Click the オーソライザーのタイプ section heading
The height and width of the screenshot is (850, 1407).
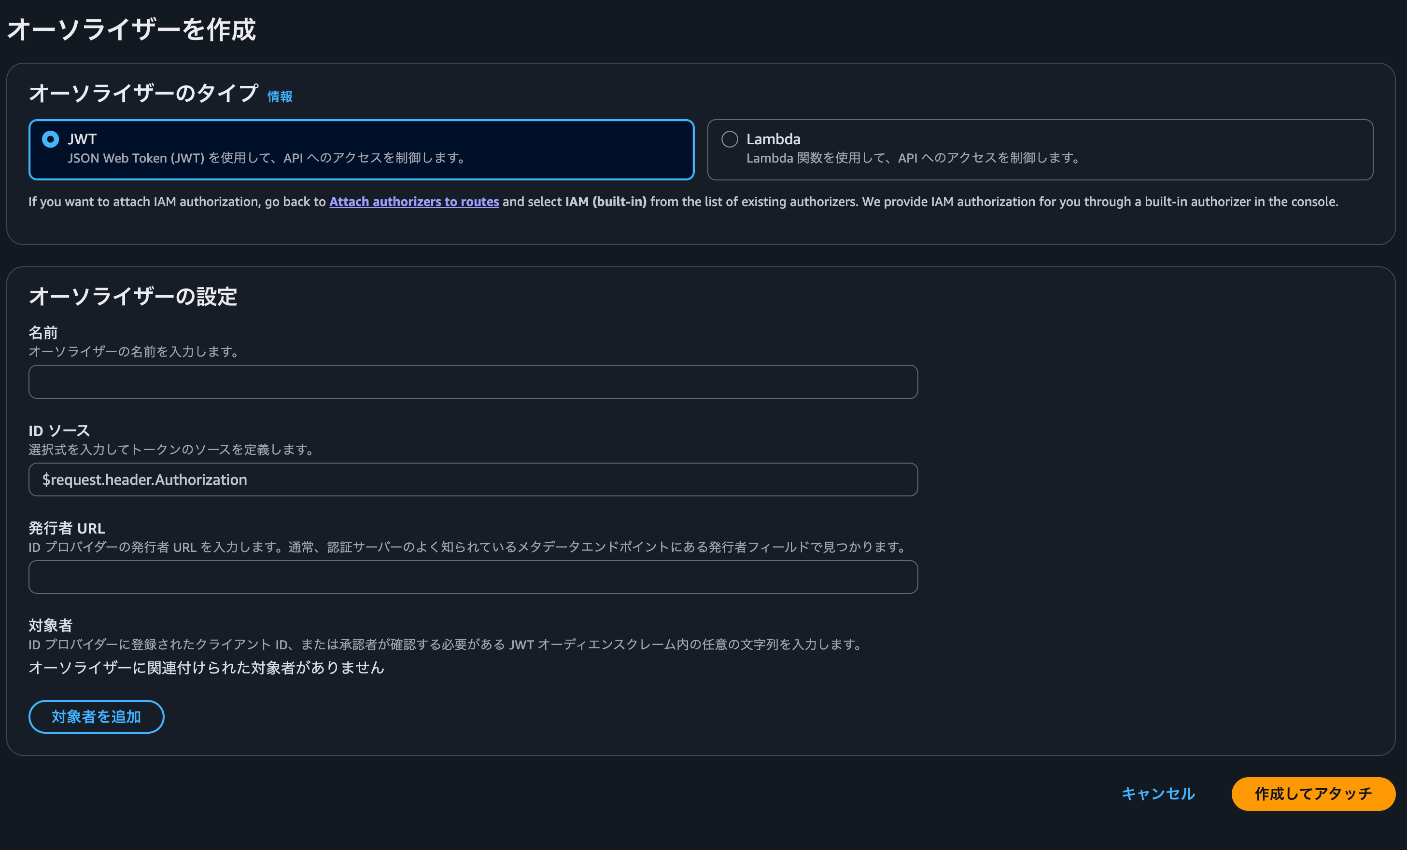point(143,93)
